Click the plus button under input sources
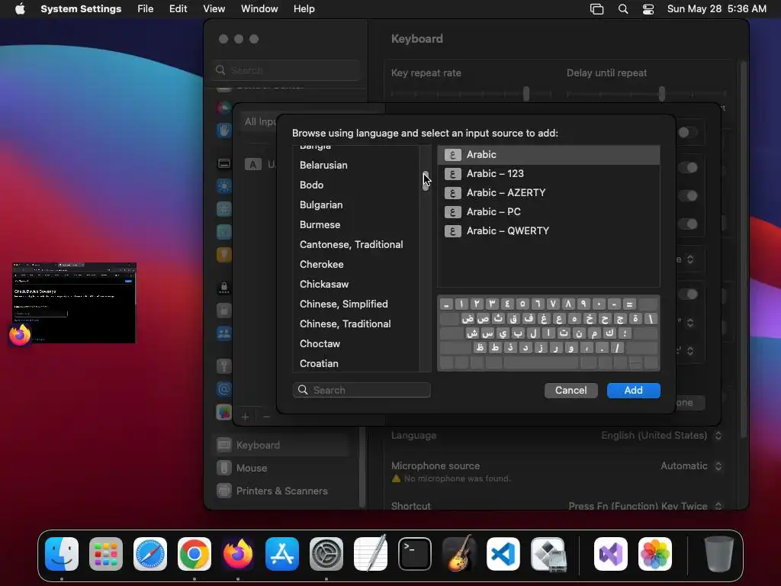 point(245,417)
